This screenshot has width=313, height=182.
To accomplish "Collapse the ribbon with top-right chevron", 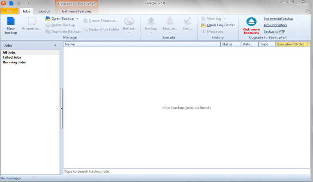I will coord(307,11).
